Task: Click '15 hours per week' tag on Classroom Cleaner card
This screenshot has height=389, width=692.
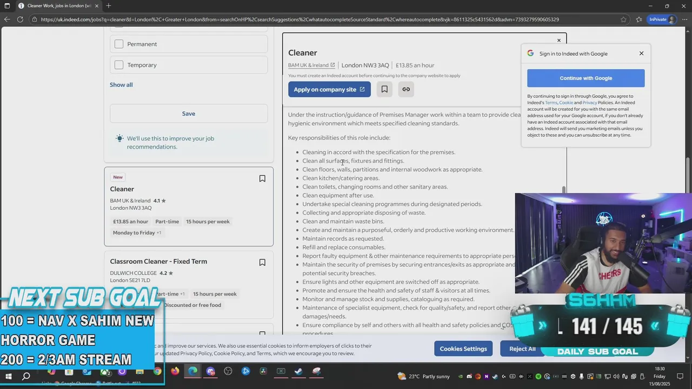Action: (x=215, y=294)
